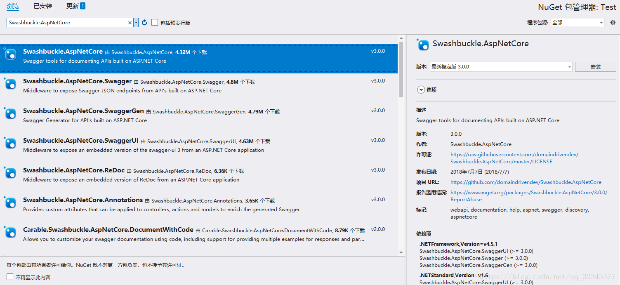This screenshot has width=620, height=285.
Task: Click 6.36K download count of ReDoc
Action: coord(221,171)
